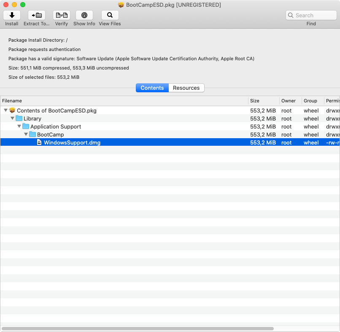This screenshot has height=332, width=340.
Task: Collapse Contents of BootCampESD.pkg root
Action: click(5, 110)
